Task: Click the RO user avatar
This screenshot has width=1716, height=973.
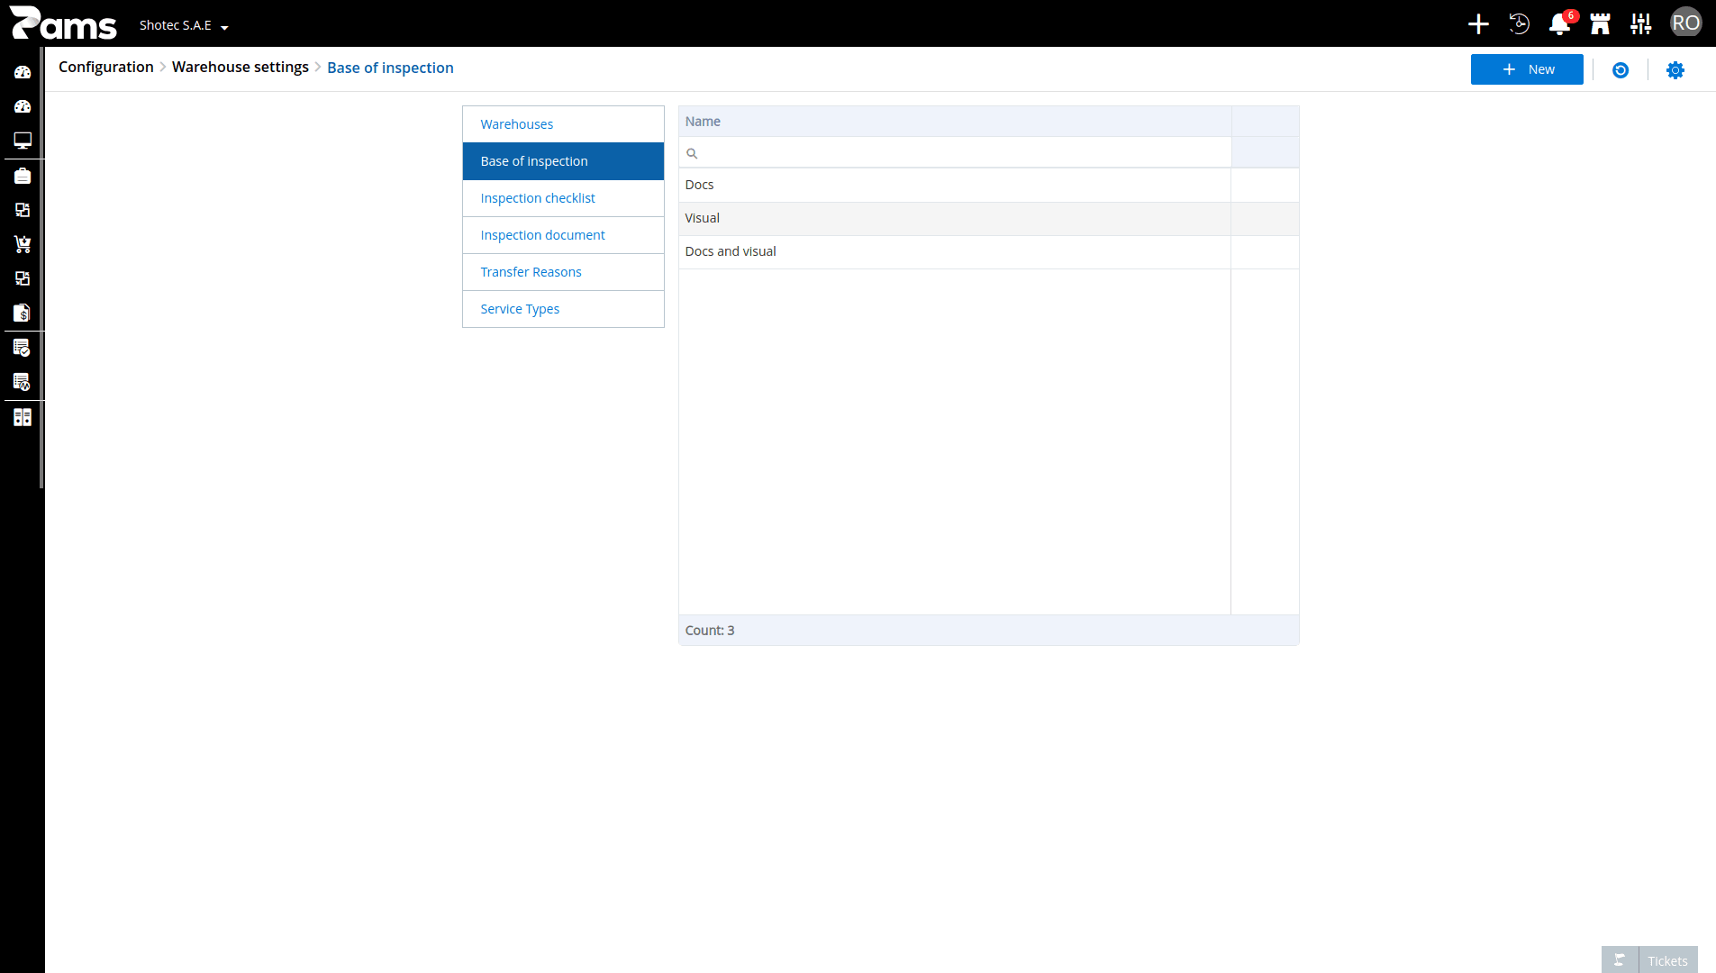Action: (1685, 23)
